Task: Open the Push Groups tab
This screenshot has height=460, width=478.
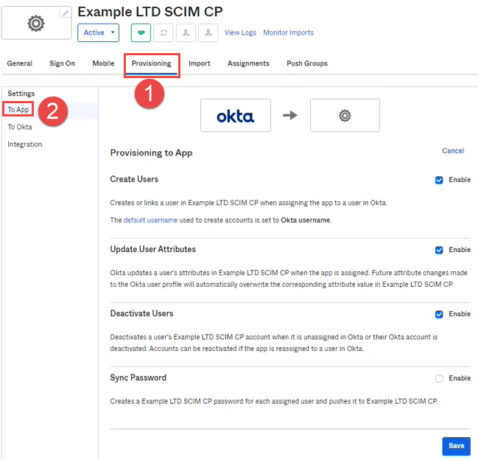Action: (x=307, y=63)
